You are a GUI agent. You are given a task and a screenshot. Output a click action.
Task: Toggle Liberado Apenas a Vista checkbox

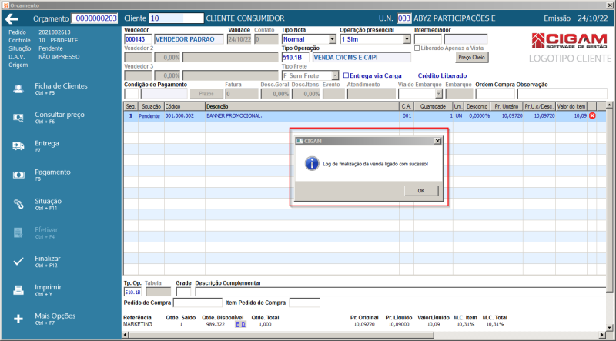(x=417, y=48)
